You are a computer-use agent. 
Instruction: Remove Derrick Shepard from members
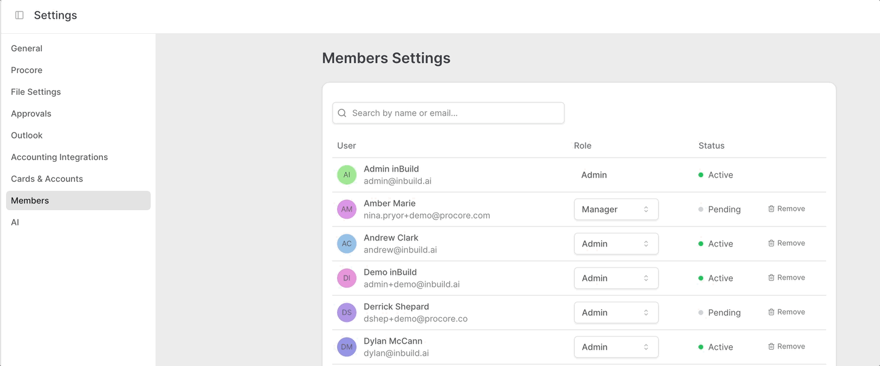pyautogui.click(x=787, y=312)
